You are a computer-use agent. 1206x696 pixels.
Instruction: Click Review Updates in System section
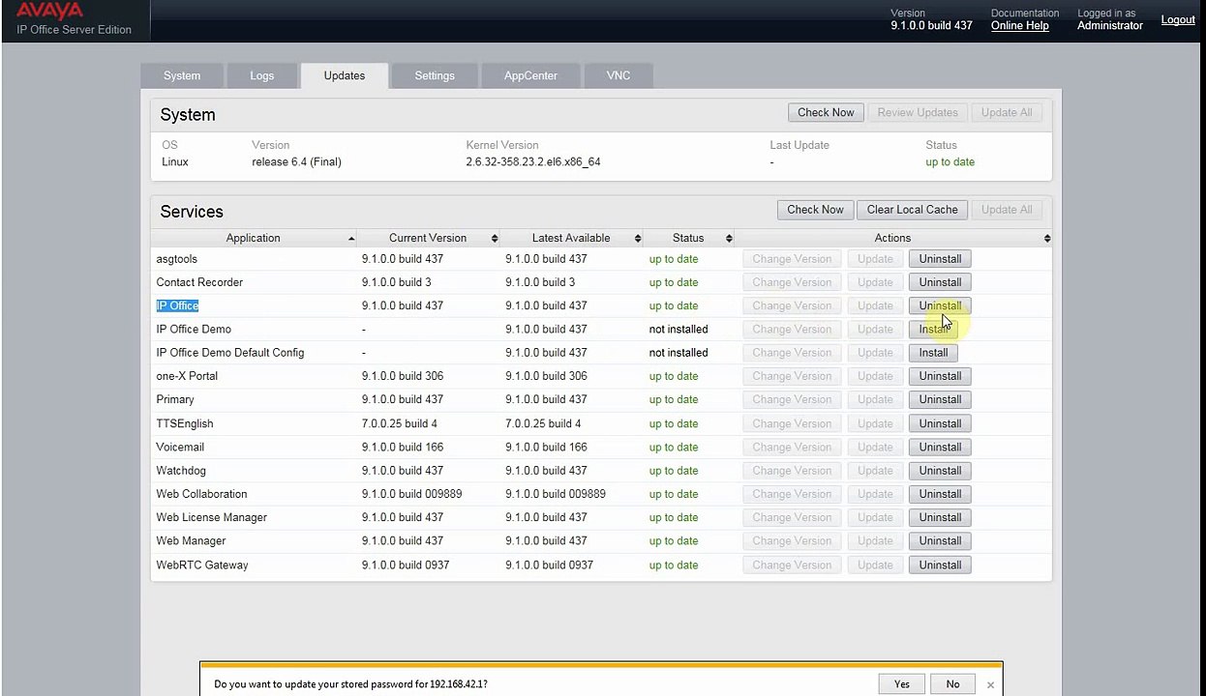[918, 112]
